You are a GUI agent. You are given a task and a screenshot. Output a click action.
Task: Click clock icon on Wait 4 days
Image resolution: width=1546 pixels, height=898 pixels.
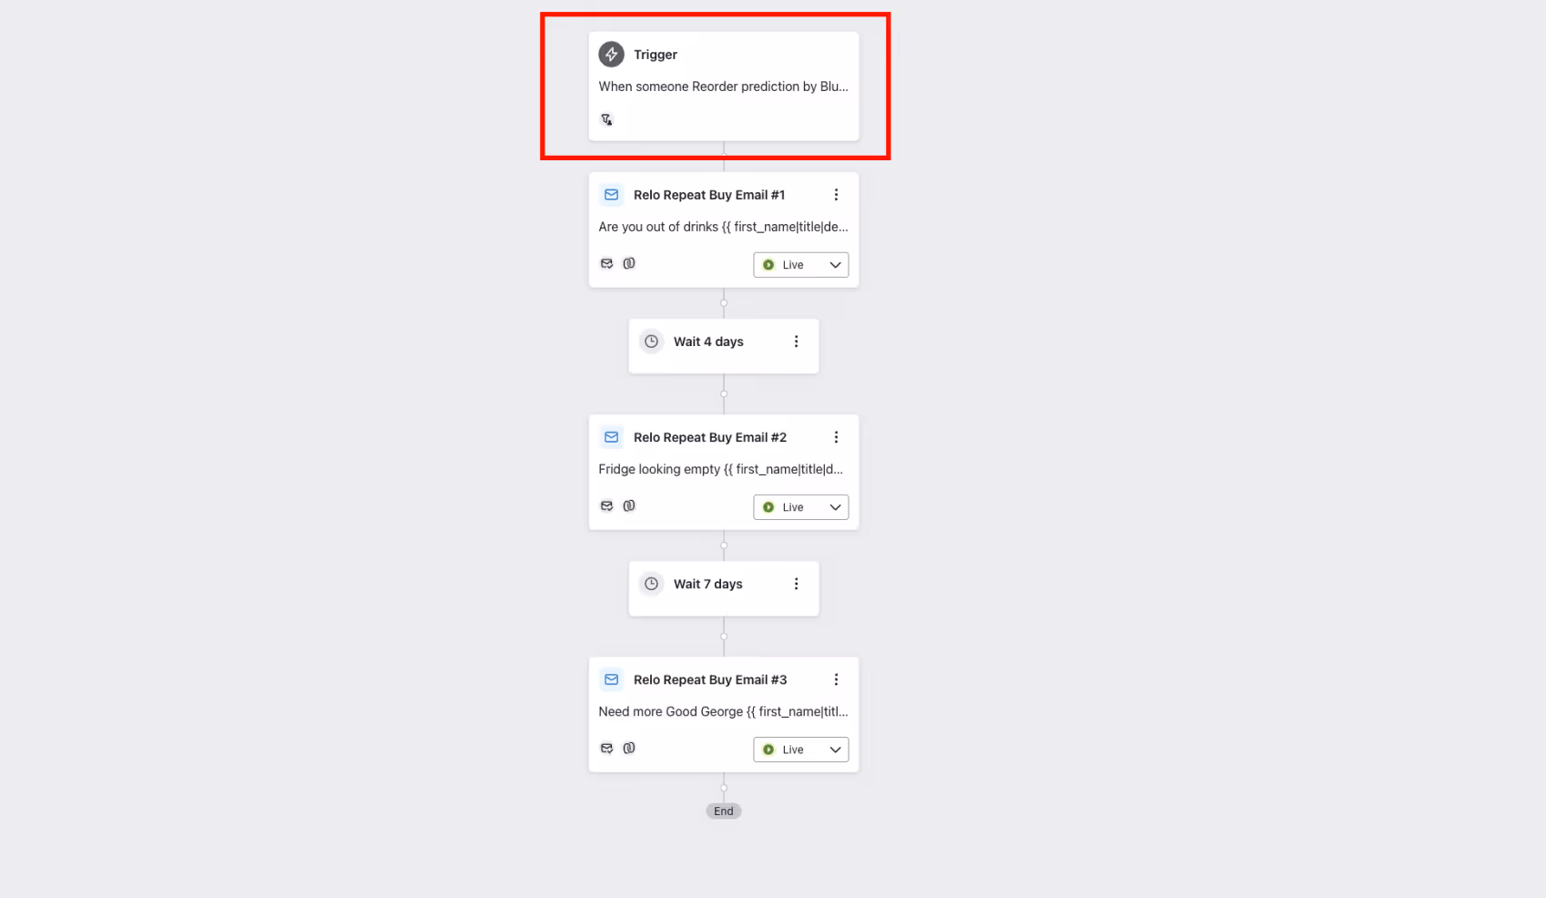(x=651, y=342)
